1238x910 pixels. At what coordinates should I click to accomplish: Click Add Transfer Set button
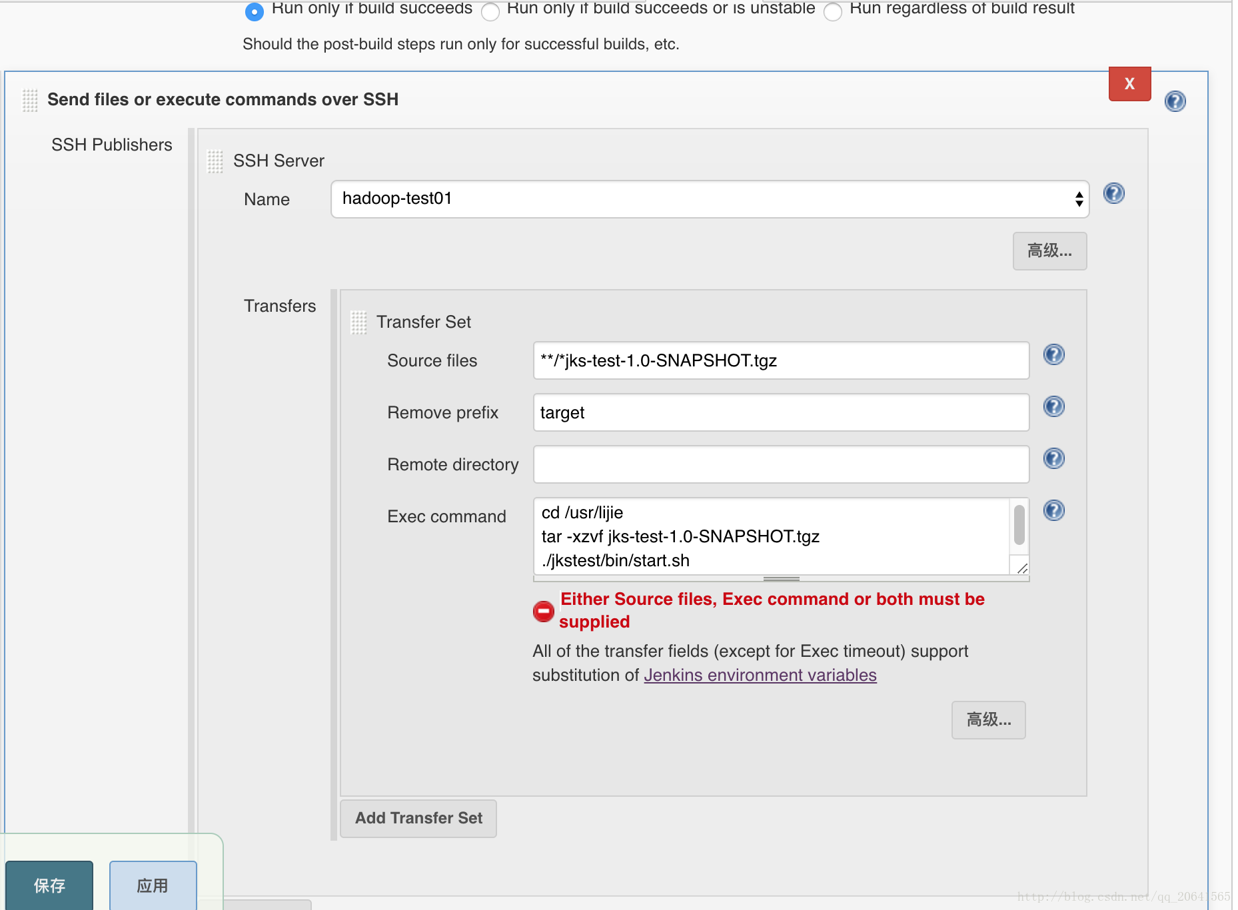[x=418, y=818]
